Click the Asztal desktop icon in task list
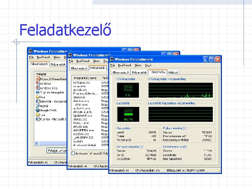Screen dimensions: 252x189 (37, 106)
